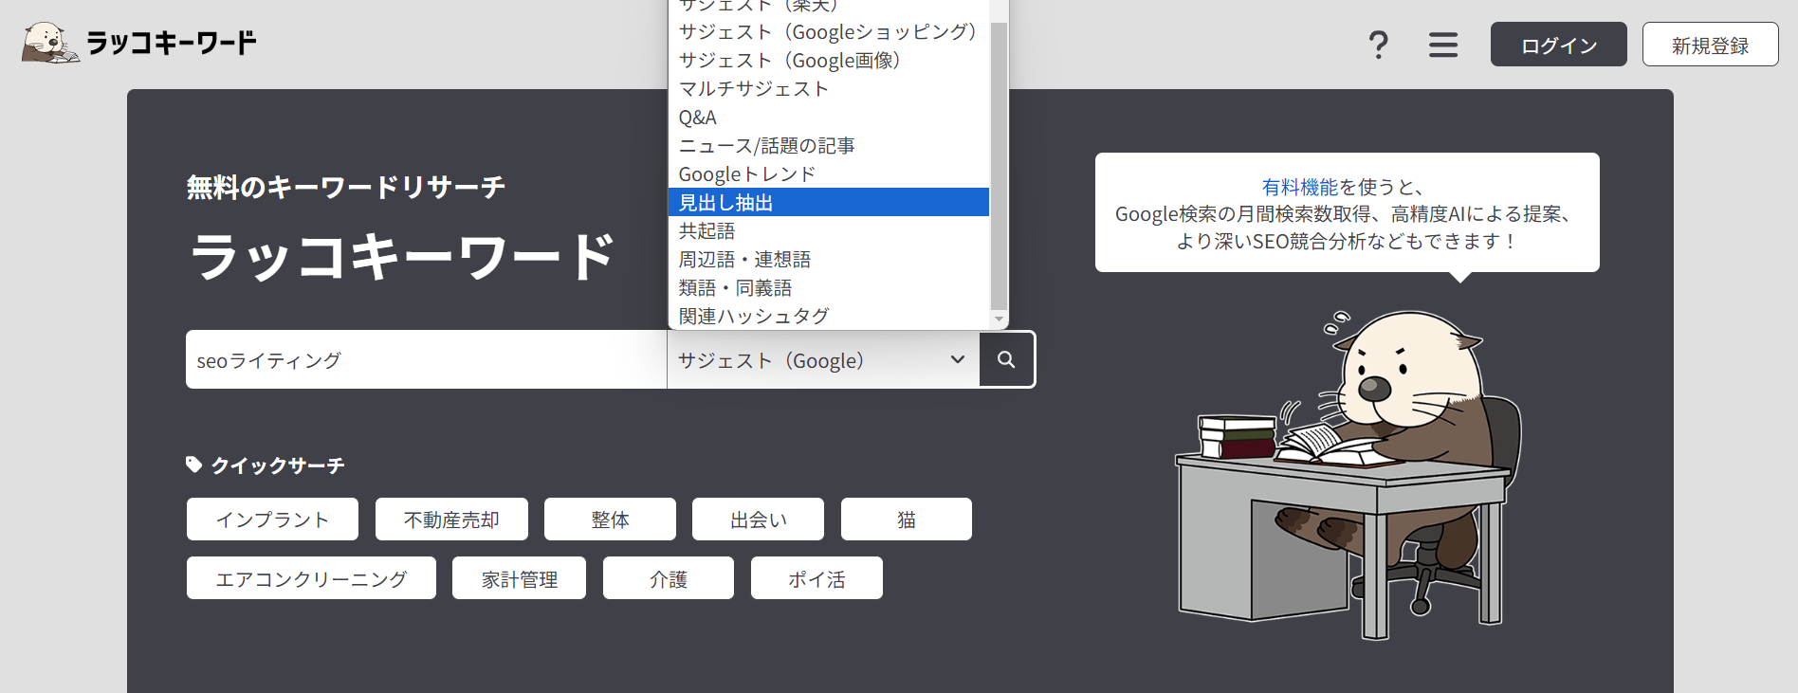
Task: Select 共起語 in the dropdown
Action: [x=829, y=230]
